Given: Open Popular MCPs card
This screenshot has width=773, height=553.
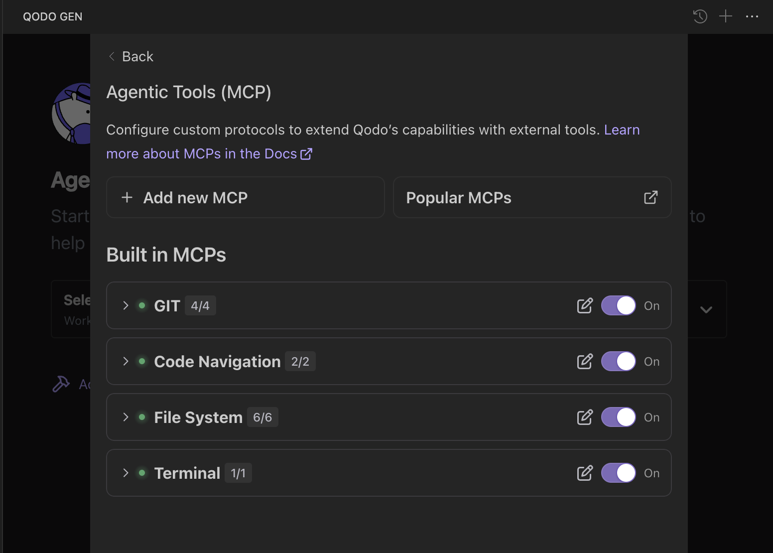Looking at the screenshot, I should (532, 197).
